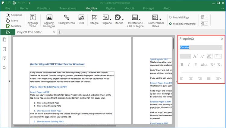Image resolution: width=226 pixels, height=128 pixels.
Task: Click the print icon in title bar
Action: pyautogui.click(x=14, y=3)
